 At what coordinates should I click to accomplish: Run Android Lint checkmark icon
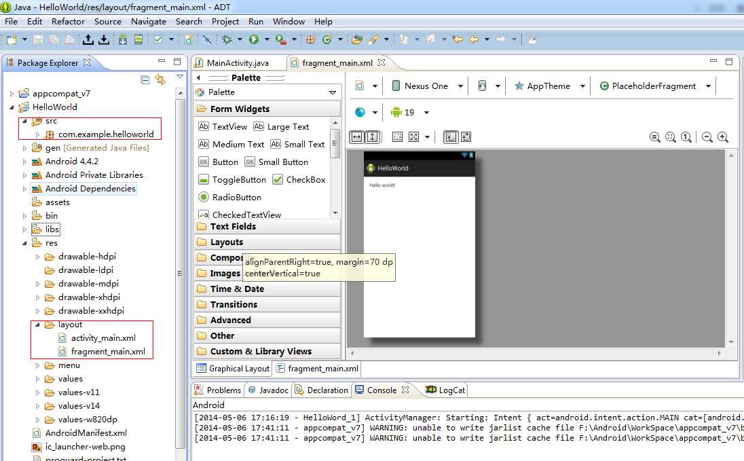pos(158,40)
